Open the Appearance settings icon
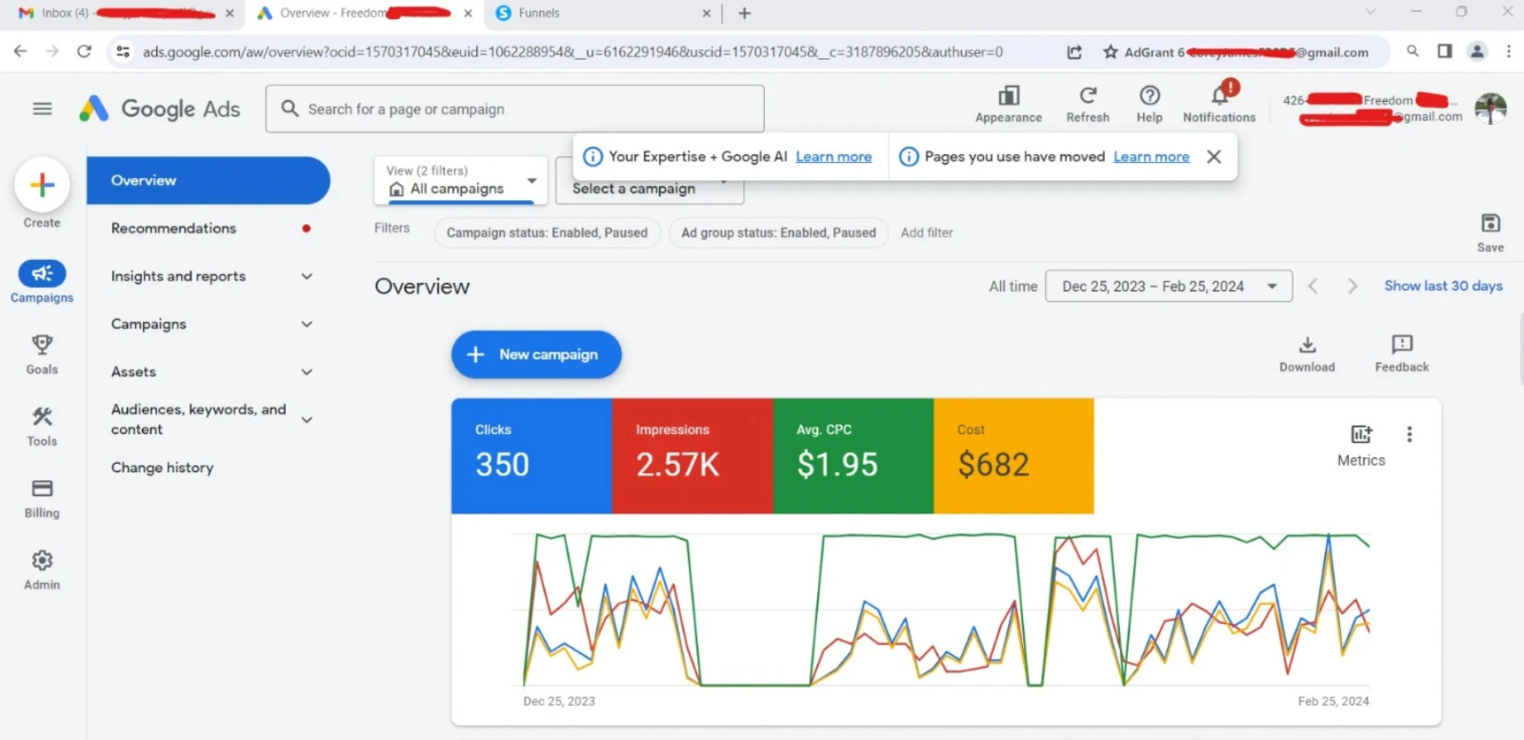 (x=1009, y=104)
